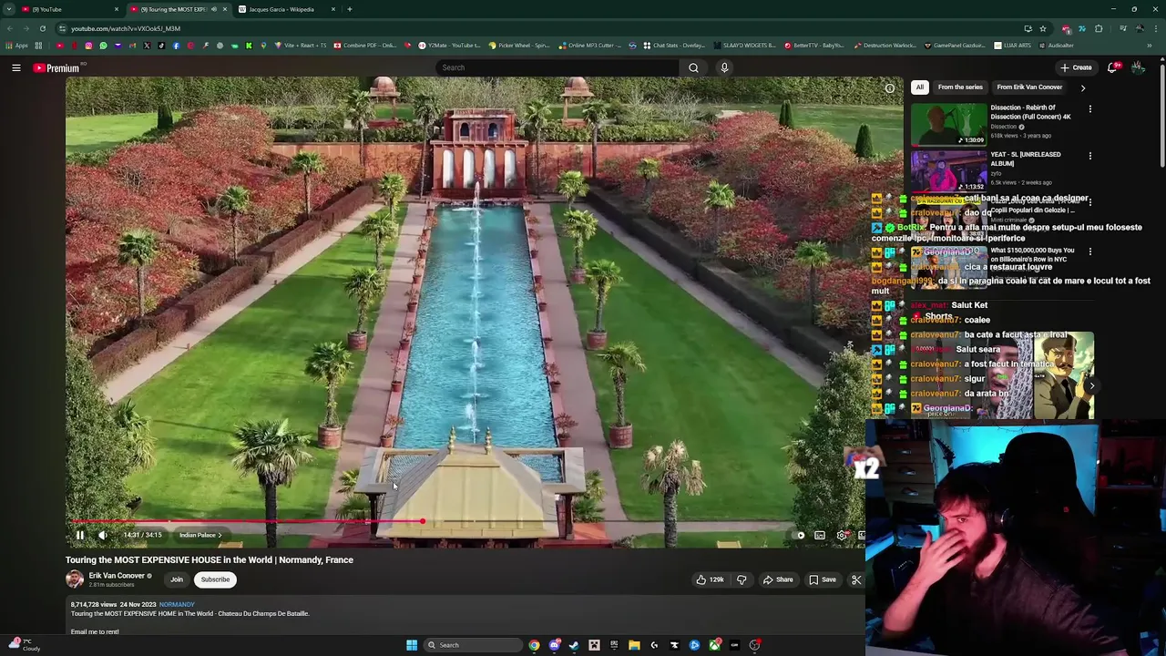Click the browser address bar URL
Viewport: 1166px width, 656px height.
126,28
